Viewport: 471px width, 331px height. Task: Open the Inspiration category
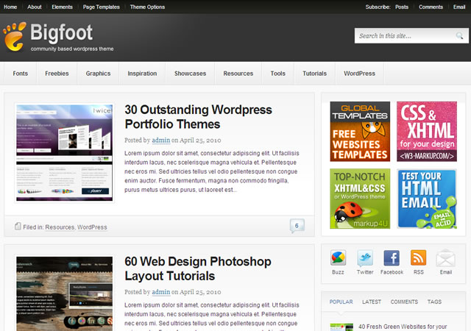point(142,74)
